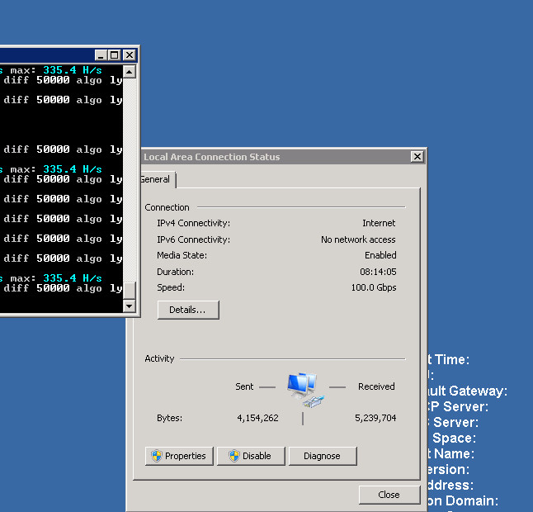Run Diagnose on the connection
The height and width of the screenshot is (512, 533).
tap(322, 456)
